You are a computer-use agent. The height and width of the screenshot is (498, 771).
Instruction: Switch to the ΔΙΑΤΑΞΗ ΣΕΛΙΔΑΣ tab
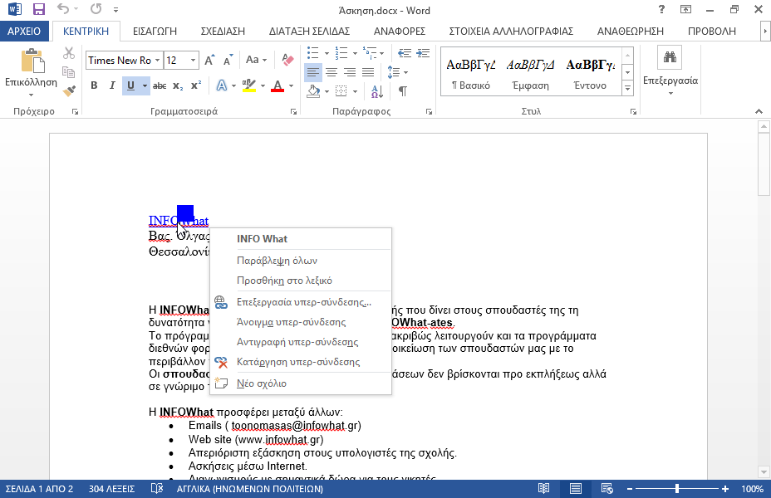tap(309, 31)
